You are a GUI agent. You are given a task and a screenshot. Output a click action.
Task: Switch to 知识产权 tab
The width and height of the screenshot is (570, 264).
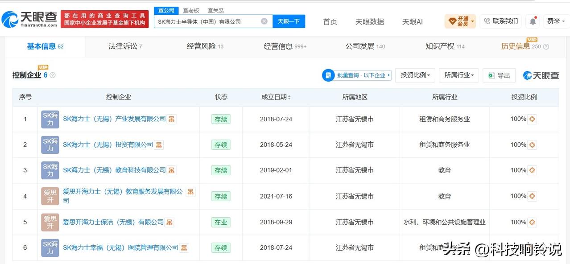(445, 46)
